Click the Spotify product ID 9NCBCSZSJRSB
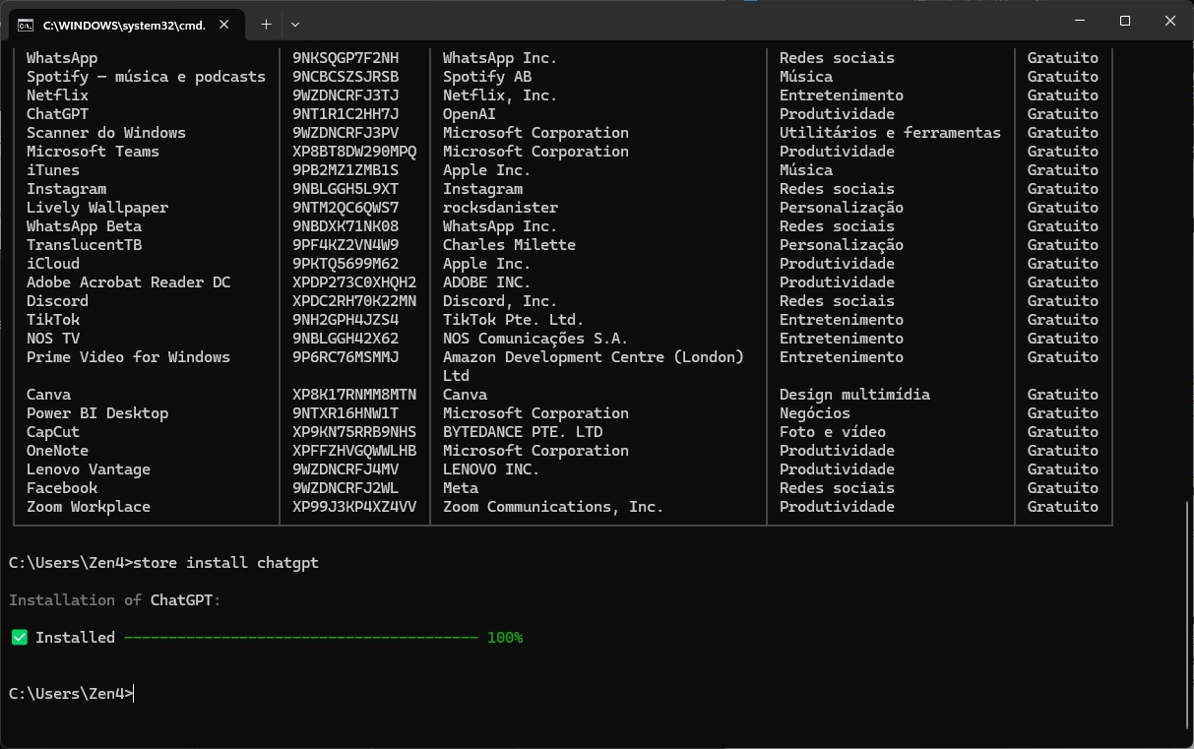1194x749 pixels. pyautogui.click(x=346, y=77)
